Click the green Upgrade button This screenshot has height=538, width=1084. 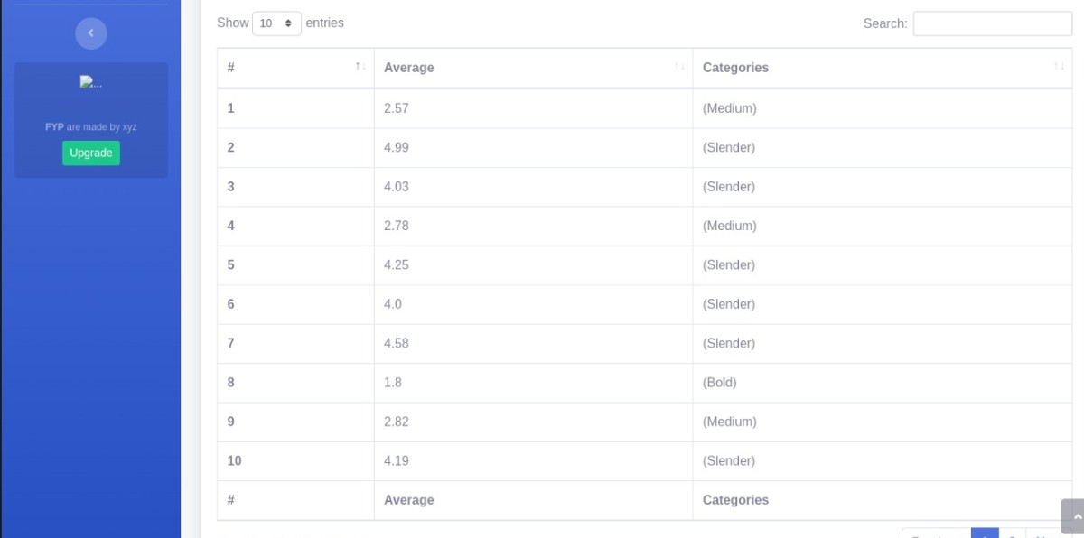[91, 153]
